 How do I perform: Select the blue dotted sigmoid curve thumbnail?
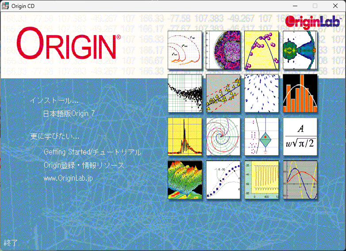pyautogui.click(x=223, y=180)
